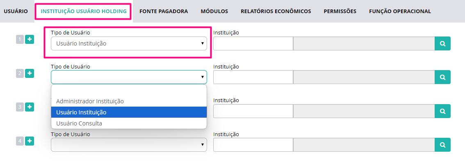Select Usuário Instituição option in list
The height and width of the screenshot is (164, 465).
point(129,112)
